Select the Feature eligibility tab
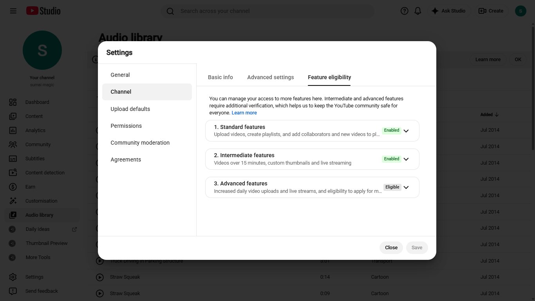Viewport: 535px width, 301px height. (329, 77)
